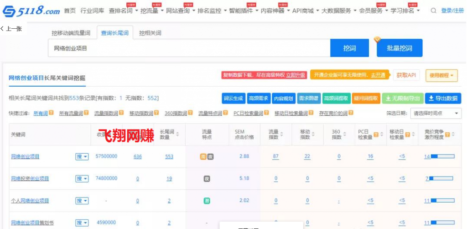The width and height of the screenshot is (467, 229).
Task: Click the 疑问词提取 button
Action: [366, 98]
